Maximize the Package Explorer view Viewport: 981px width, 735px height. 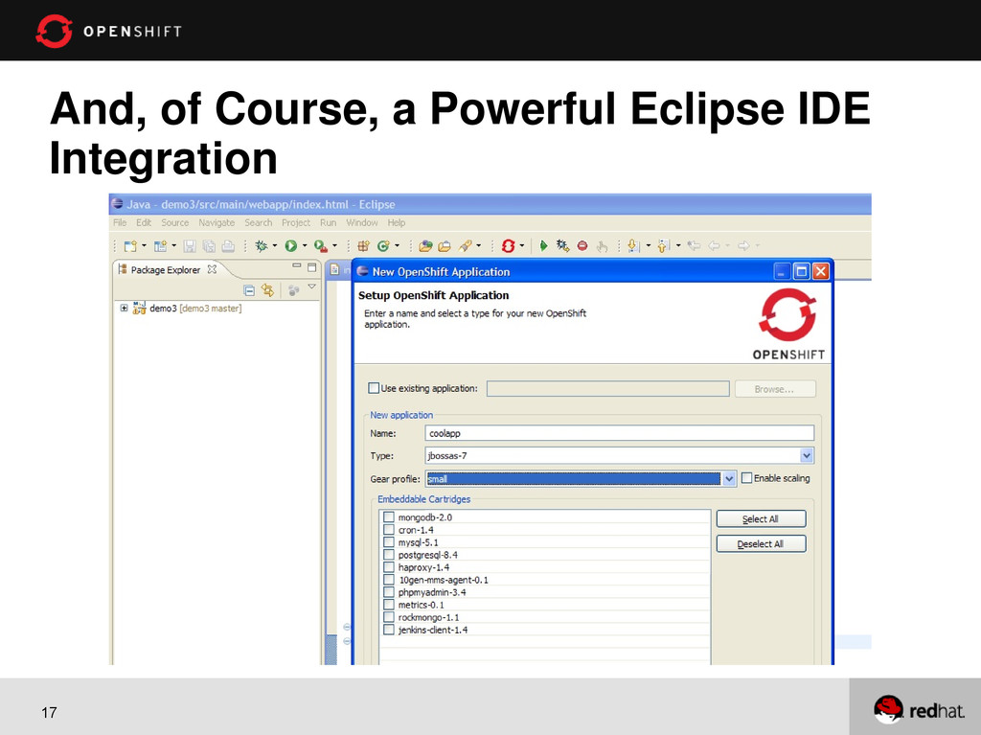coord(311,267)
